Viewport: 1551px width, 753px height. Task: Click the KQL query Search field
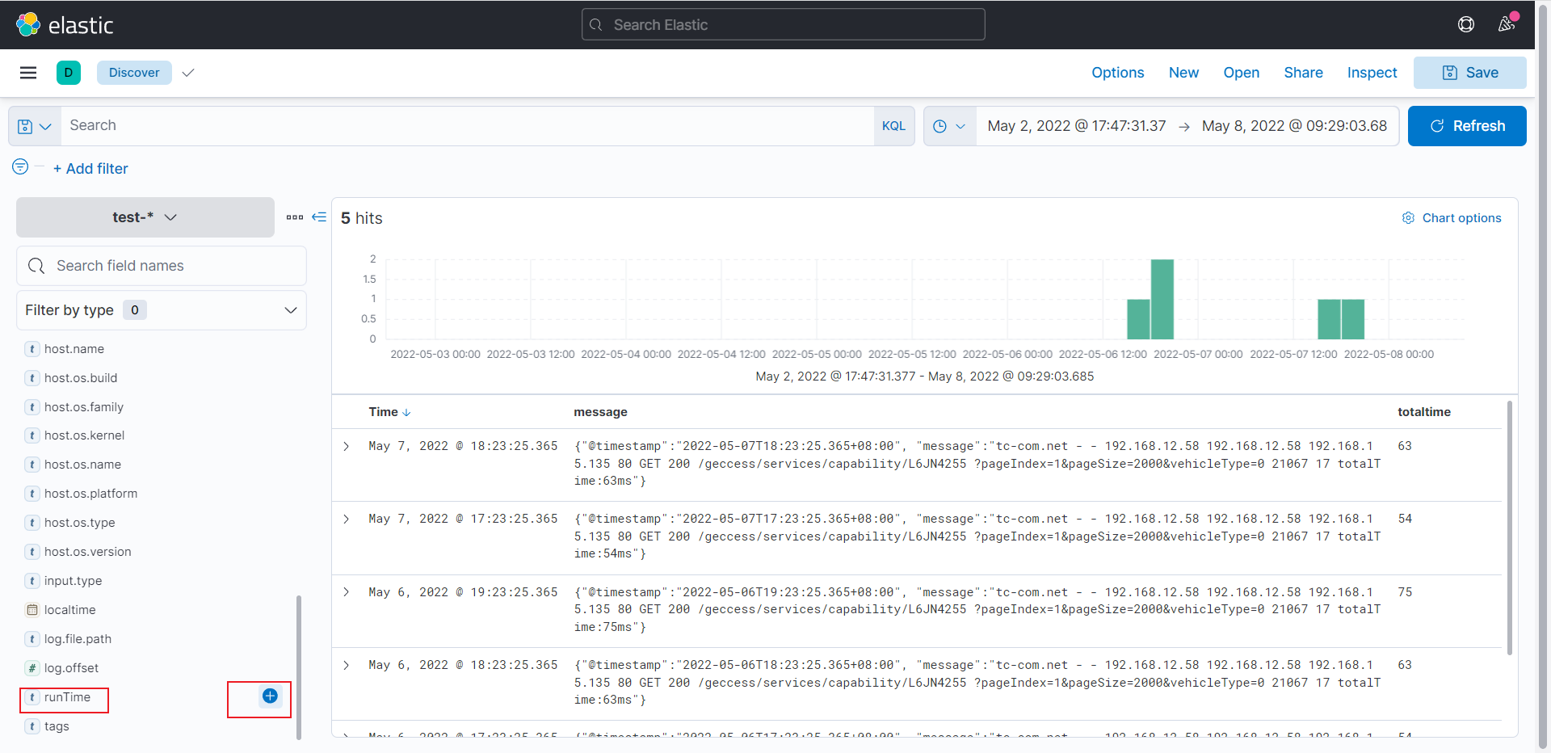pyautogui.click(x=468, y=126)
